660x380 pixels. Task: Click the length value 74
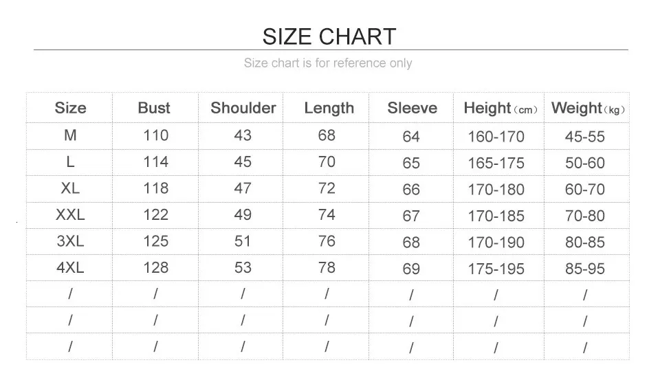pos(327,215)
